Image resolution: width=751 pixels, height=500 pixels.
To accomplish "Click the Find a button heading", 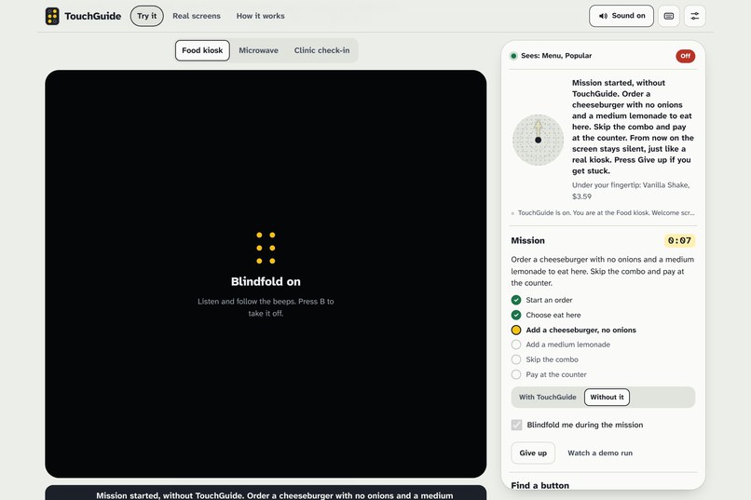I will click(x=539, y=485).
